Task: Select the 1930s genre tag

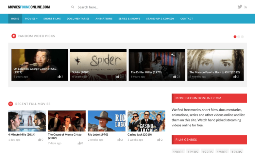Action: [222, 151]
